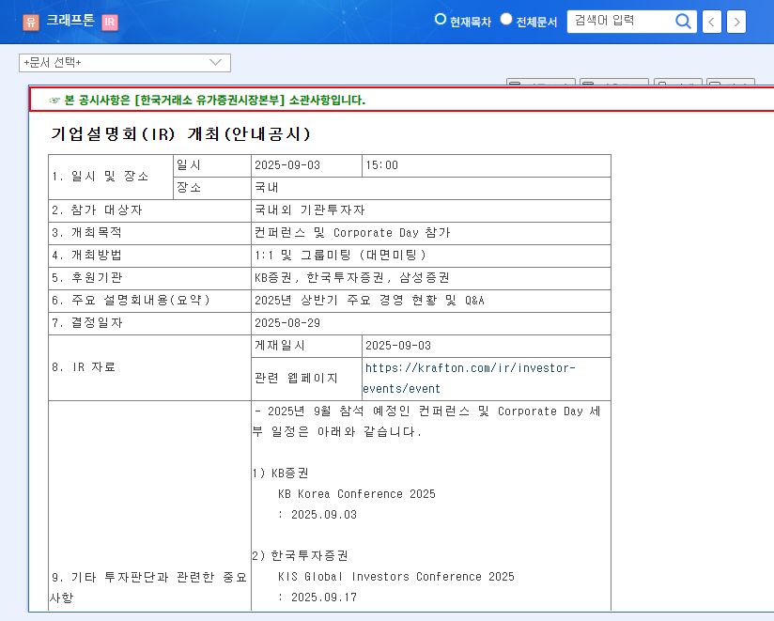
Task: Open the +문서 선택+ dropdown
Action: [124, 63]
